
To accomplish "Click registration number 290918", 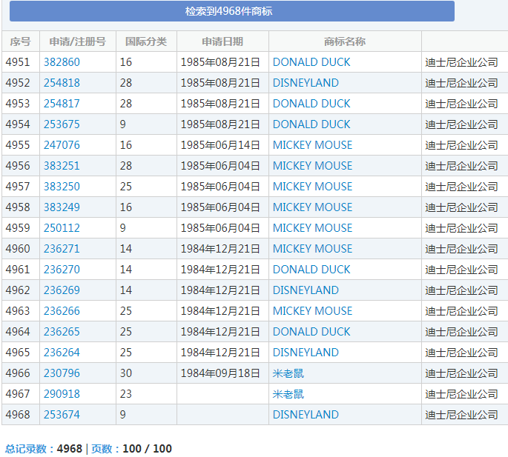I will (x=62, y=394).
